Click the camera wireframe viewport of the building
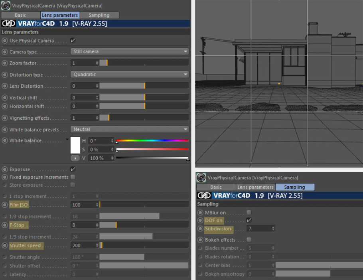 click(279, 83)
